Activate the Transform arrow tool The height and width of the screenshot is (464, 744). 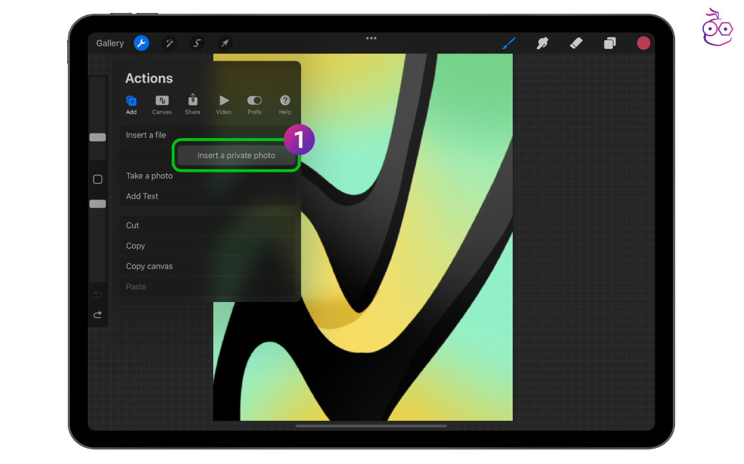(225, 43)
